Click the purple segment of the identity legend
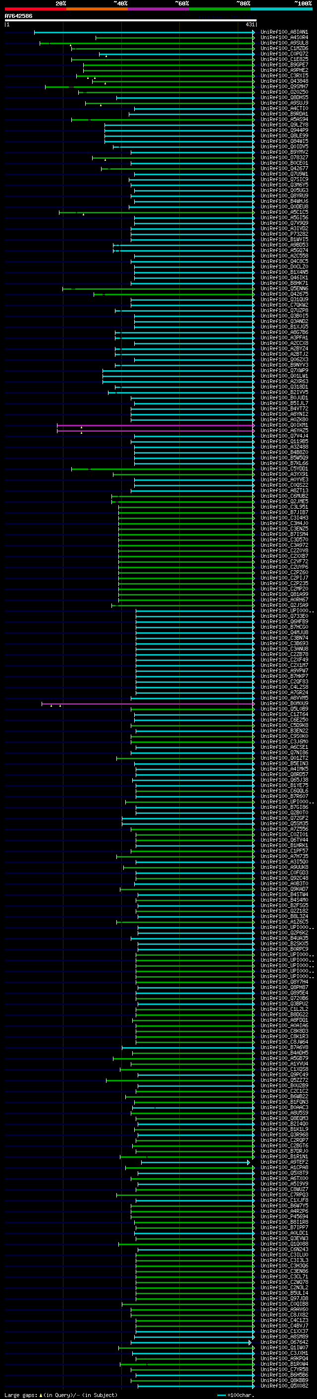 coord(159,9)
